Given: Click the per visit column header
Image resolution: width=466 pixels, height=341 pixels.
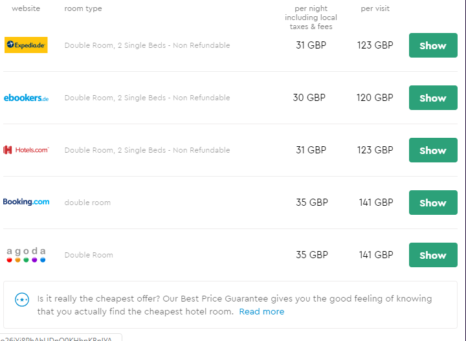Looking at the screenshot, I should 375,8.
